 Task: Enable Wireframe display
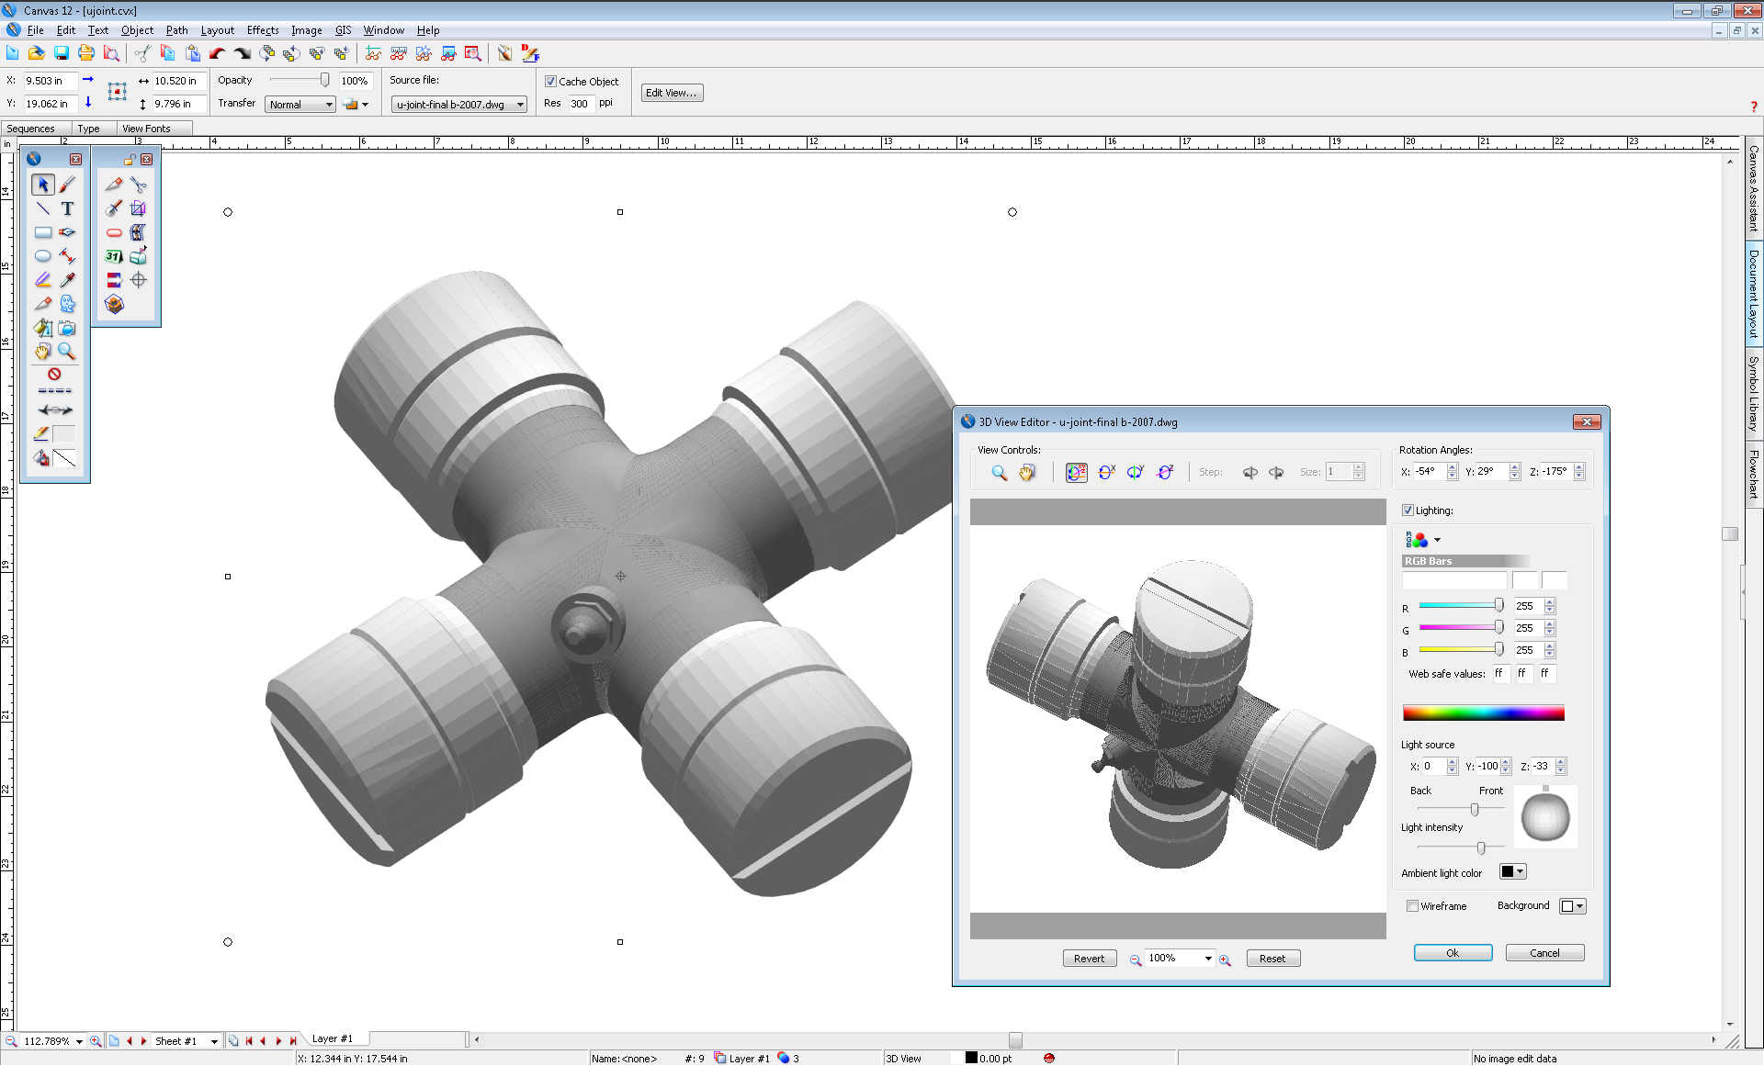coord(1412,906)
